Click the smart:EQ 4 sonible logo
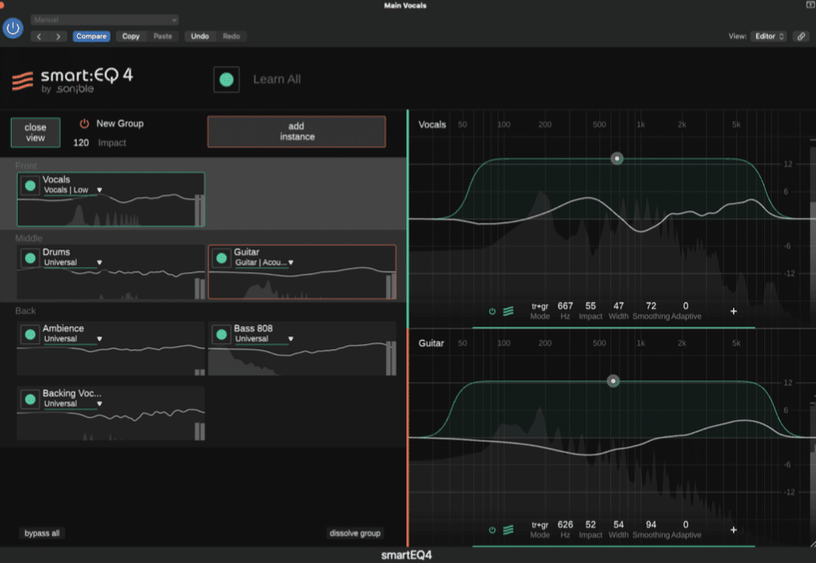Viewport: 816px width, 563px height. pyautogui.click(x=72, y=80)
